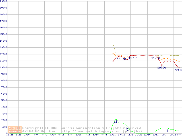The image size is (182, 136).
Task: Click the green peak label 11
Action: click(115, 122)
